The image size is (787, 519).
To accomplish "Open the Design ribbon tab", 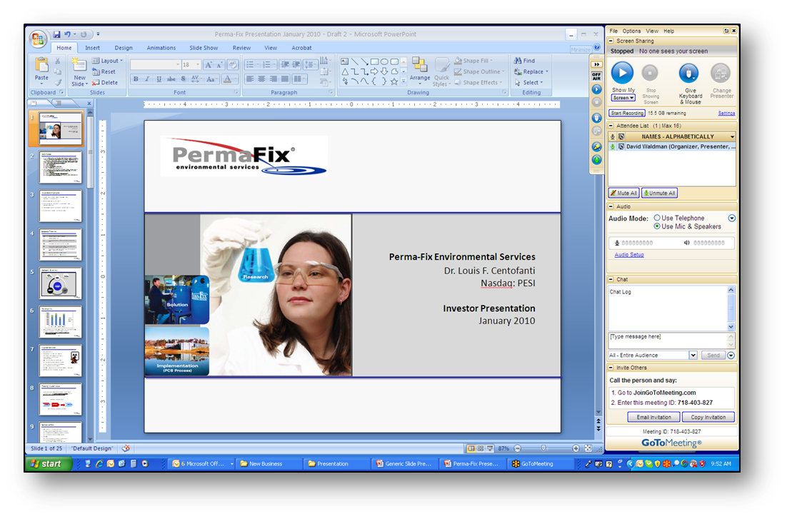I will click(x=124, y=48).
